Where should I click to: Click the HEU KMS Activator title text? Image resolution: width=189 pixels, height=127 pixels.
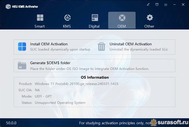25,7
